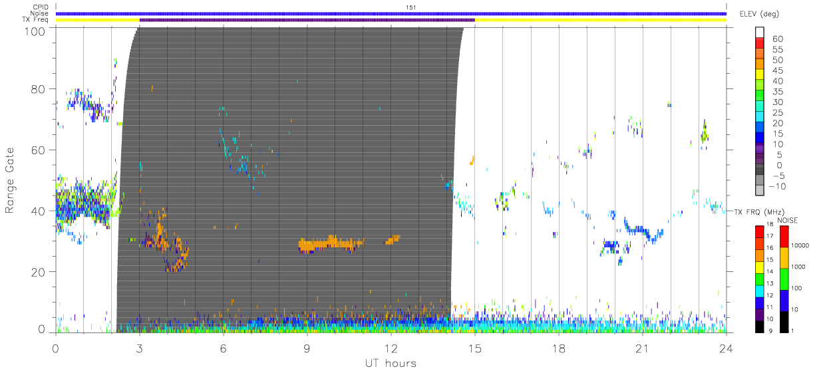This screenshot has height=377, width=817.
Task: Click the CPID label at top left
Action: tap(40, 7)
